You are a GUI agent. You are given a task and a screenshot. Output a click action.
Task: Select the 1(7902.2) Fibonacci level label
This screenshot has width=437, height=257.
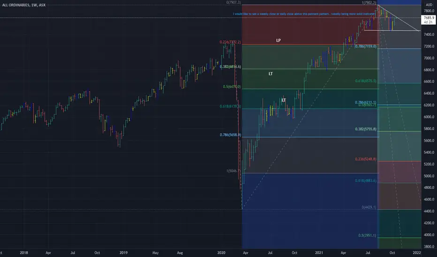click(x=369, y=3)
